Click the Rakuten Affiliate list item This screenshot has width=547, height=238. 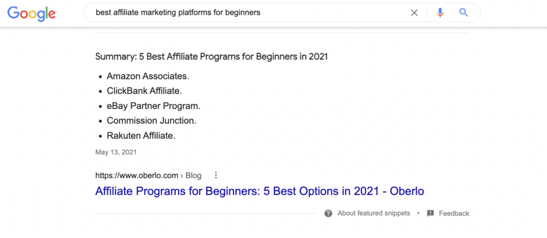click(141, 136)
